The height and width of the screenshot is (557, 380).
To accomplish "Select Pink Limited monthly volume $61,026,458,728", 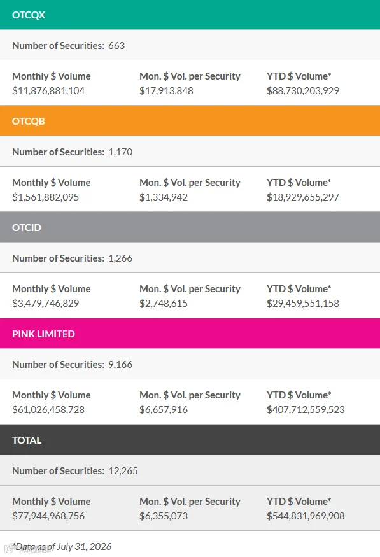I will click(x=48, y=409).
